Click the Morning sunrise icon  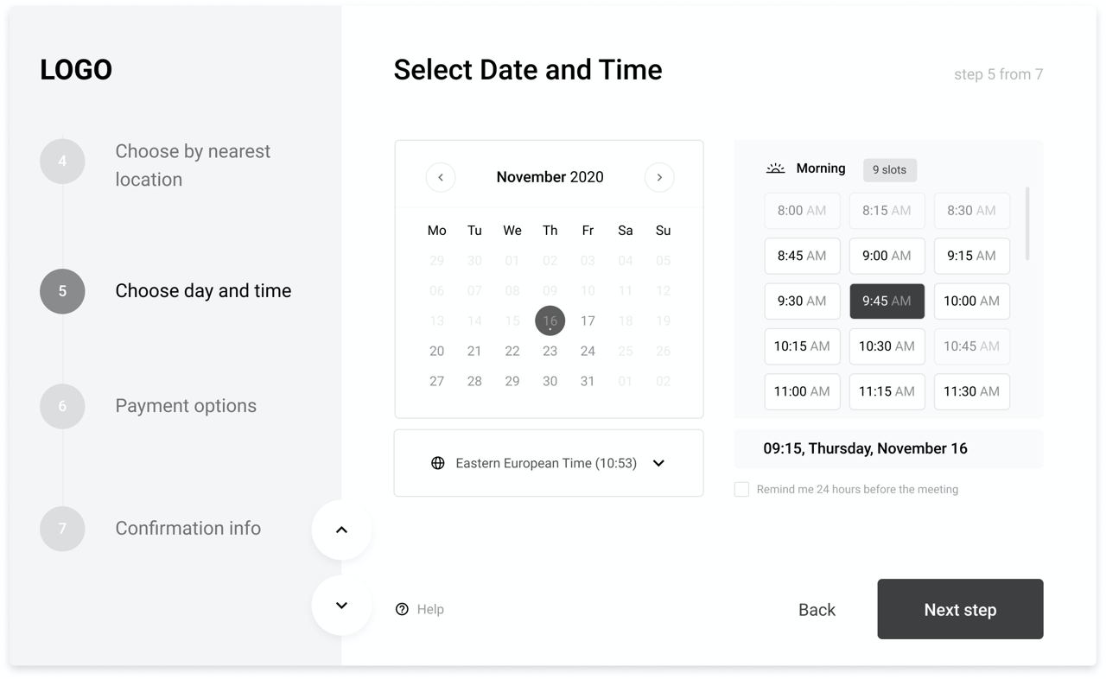775,168
